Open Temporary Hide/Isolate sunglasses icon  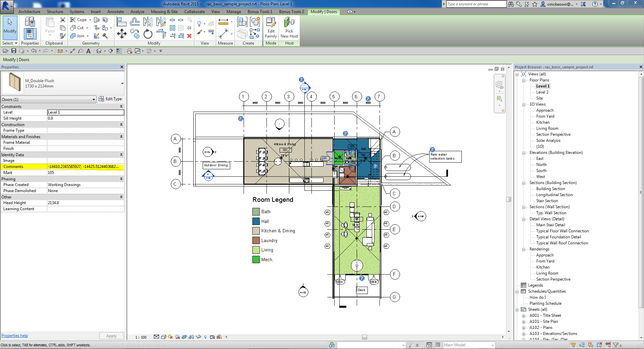(x=199, y=337)
